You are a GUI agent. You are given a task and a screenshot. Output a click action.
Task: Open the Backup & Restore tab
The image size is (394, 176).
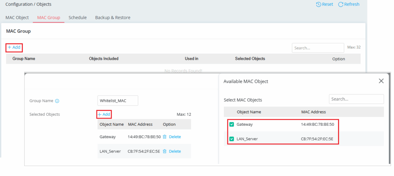coord(113,18)
